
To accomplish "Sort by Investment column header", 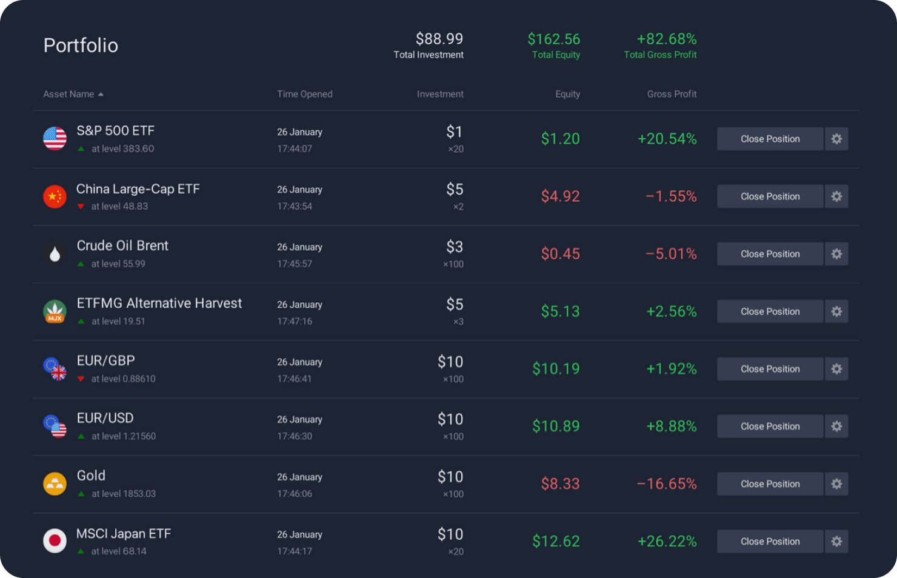I will click(x=440, y=94).
